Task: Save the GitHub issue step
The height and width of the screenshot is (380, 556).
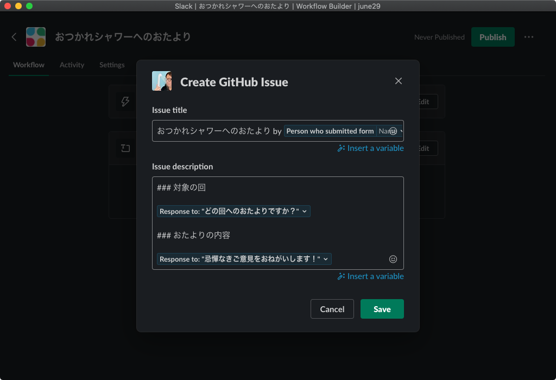Action: (382, 309)
